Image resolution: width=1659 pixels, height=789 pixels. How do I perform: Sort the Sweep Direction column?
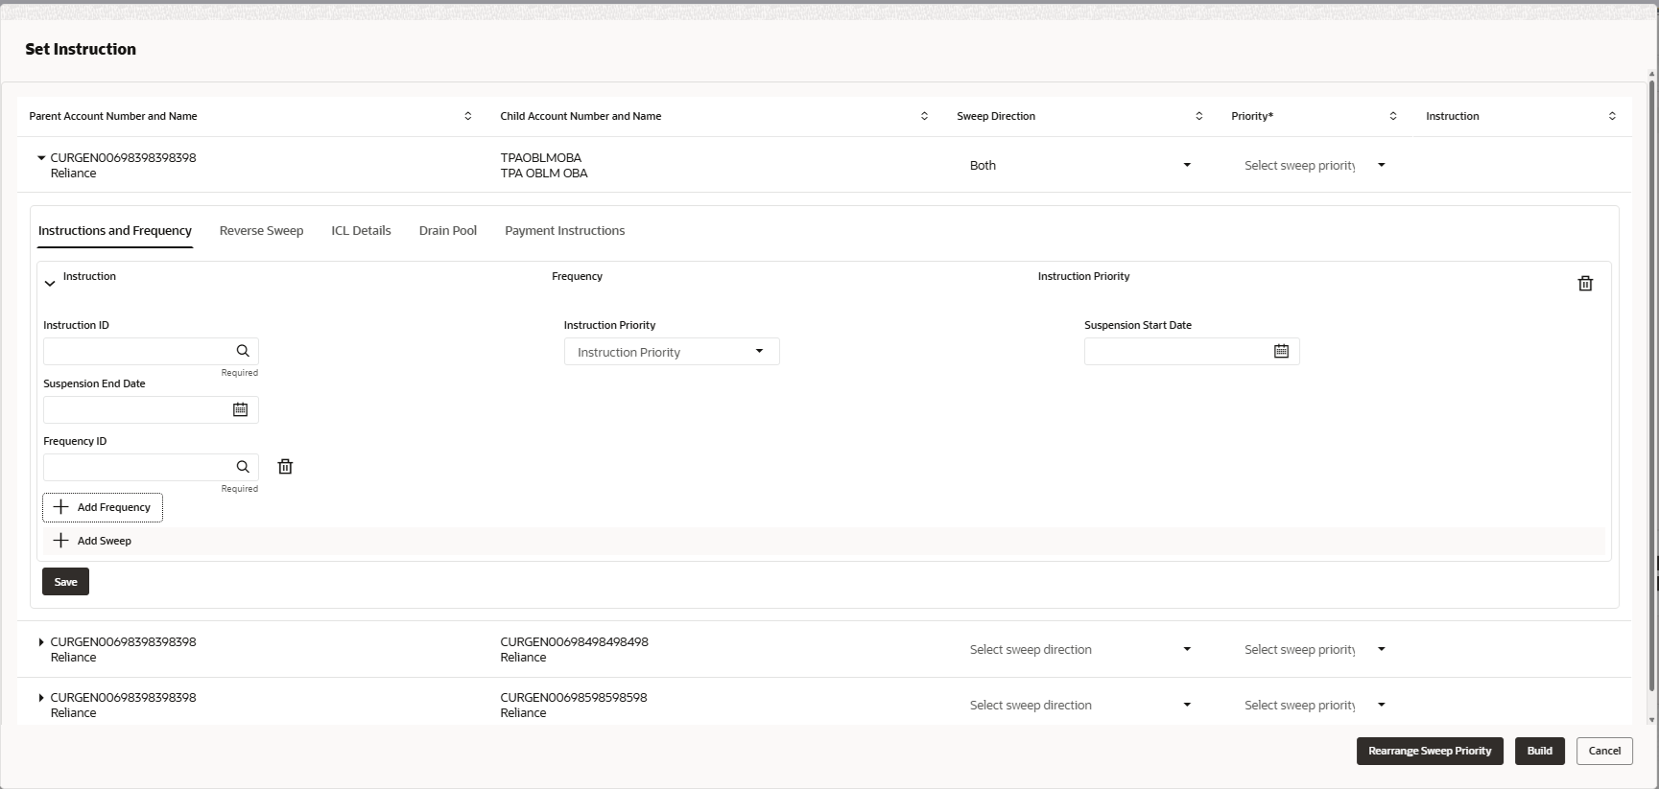(1198, 116)
